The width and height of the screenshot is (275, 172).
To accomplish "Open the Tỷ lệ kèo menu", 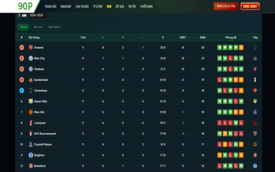I will pos(98,7).
